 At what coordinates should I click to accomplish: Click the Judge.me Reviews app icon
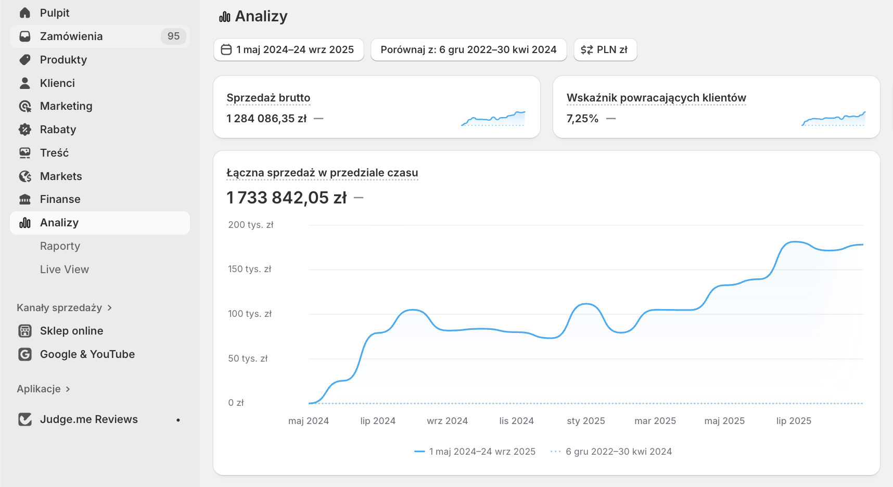pyautogui.click(x=24, y=419)
